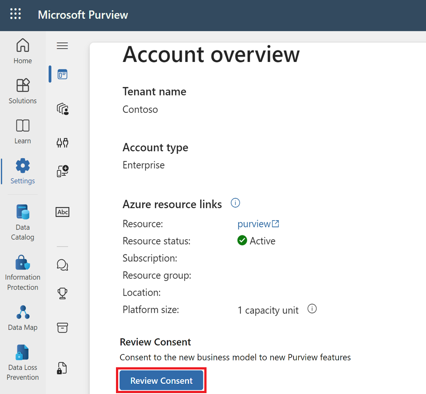Open the Solutions page

point(23,91)
